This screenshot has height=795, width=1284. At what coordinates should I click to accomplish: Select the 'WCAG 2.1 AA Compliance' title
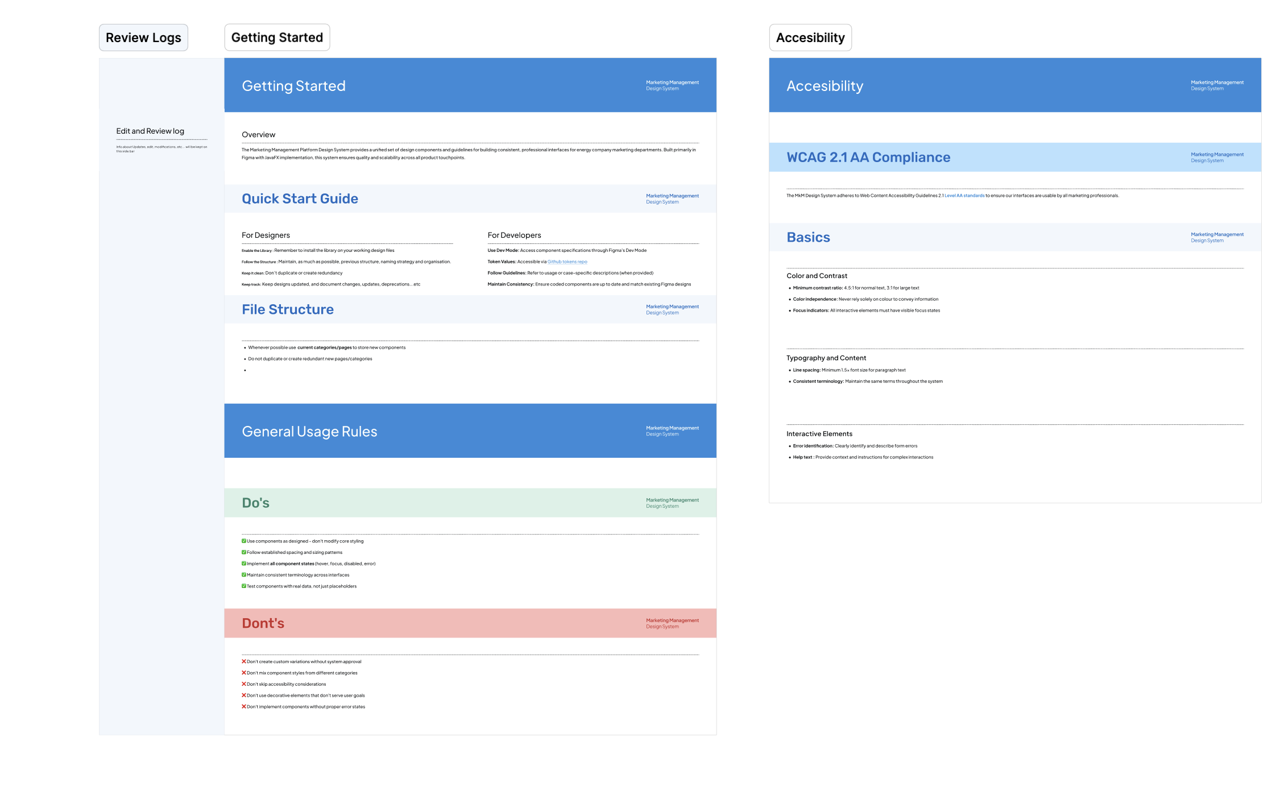pyautogui.click(x=868, y=158)
